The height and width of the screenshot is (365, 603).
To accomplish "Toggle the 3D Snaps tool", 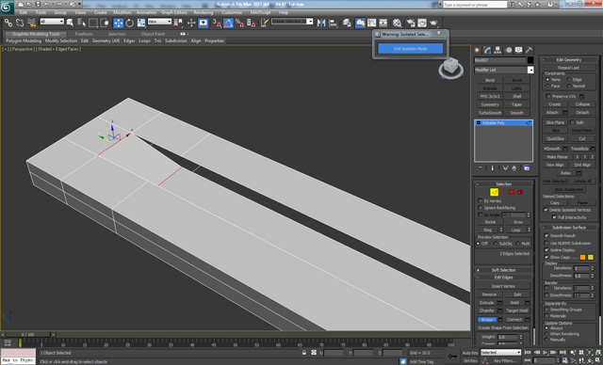I will 217,23.
